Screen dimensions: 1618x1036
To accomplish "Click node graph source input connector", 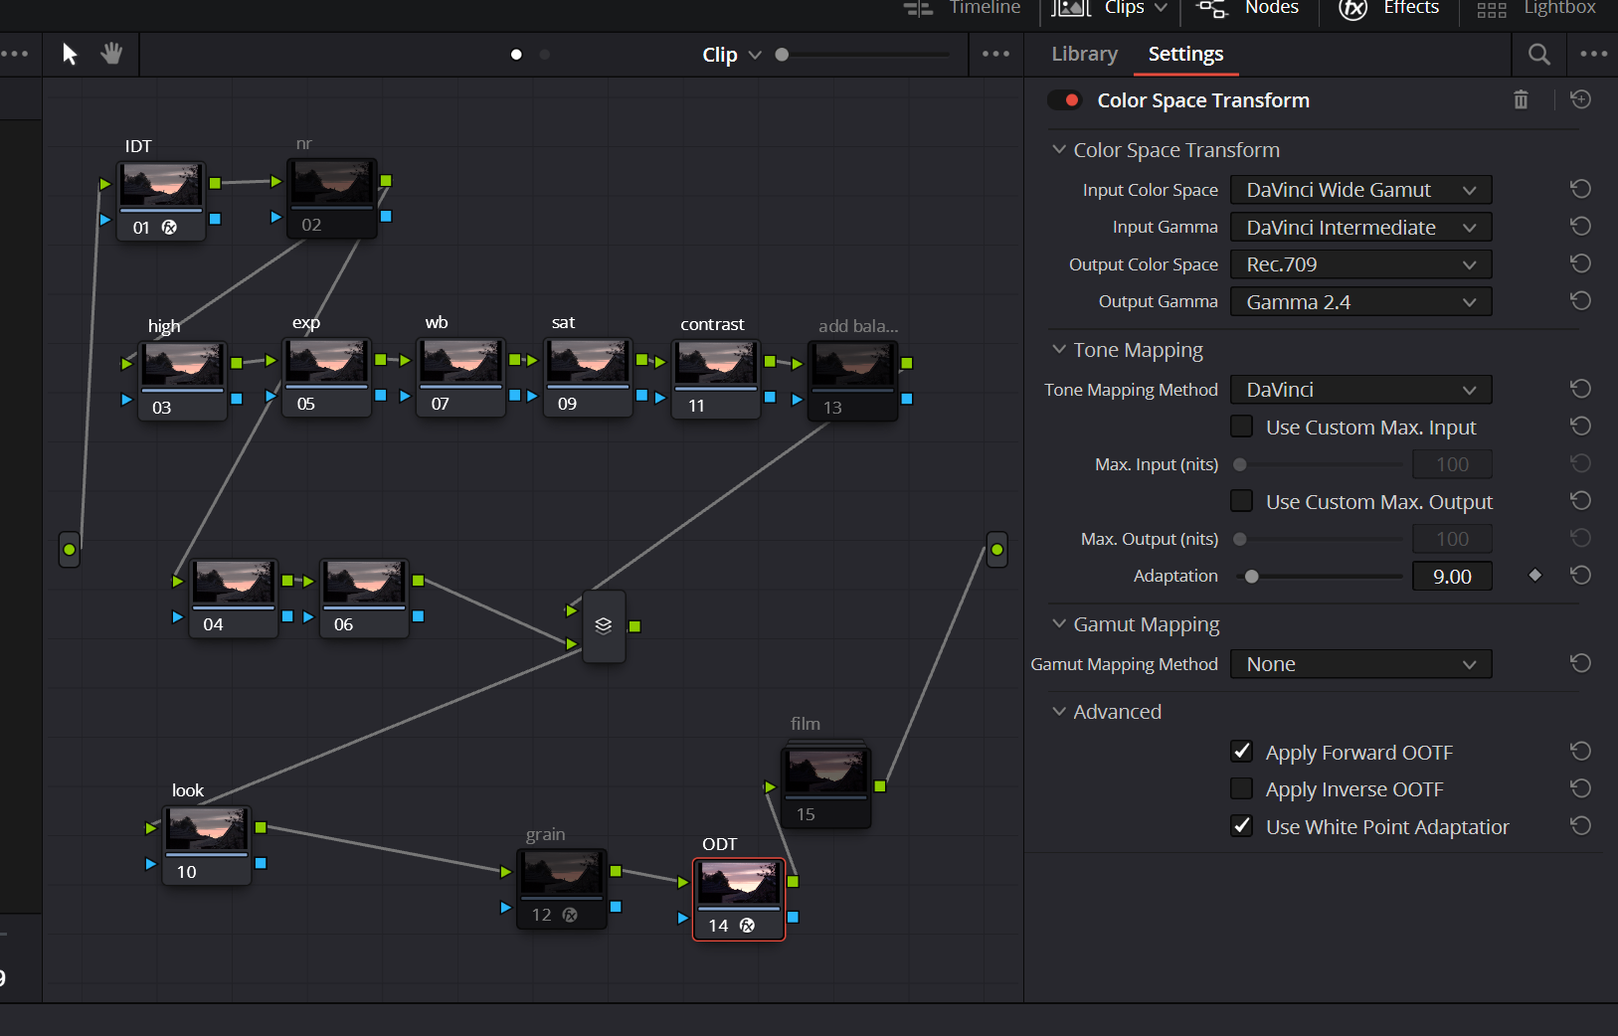I will coord(69,549).
